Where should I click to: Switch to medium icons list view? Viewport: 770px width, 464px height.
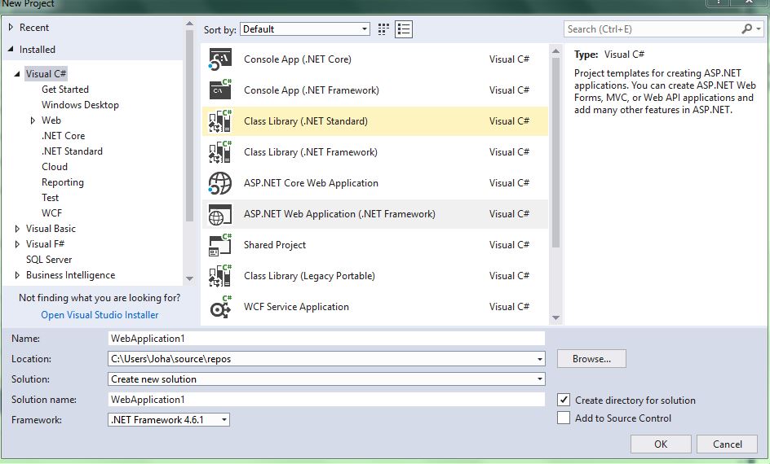pyautogui.click(x=404, y=29)
